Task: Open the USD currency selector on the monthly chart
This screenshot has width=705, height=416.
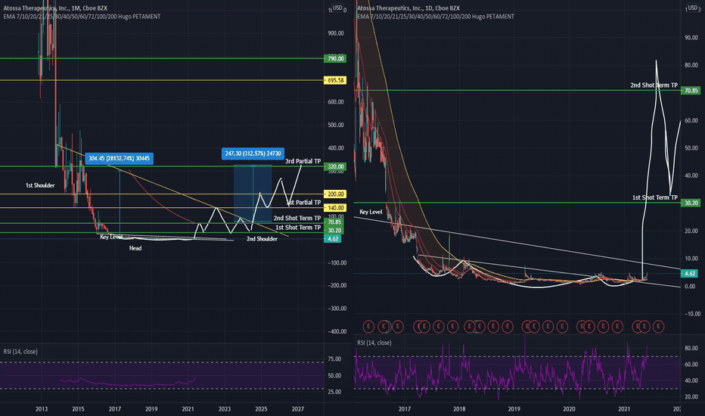Action: 337,8
